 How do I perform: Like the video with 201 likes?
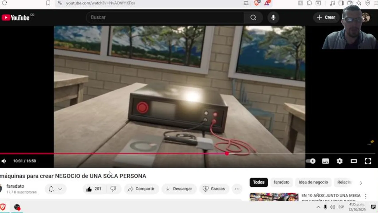(x=94, y=189)
